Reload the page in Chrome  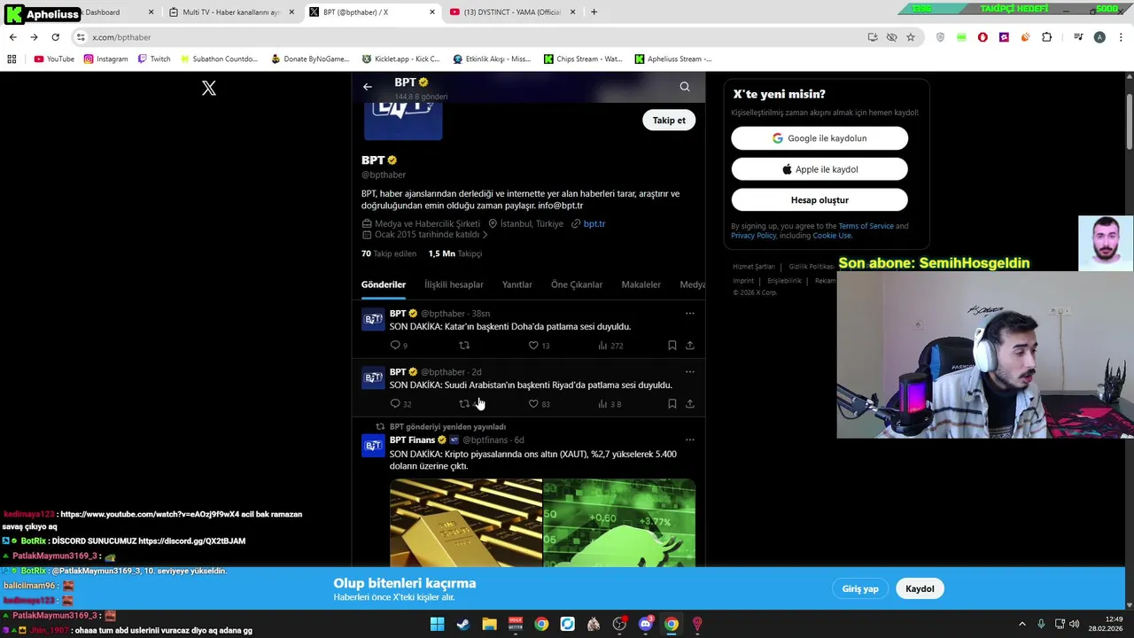click(x=55, y=37)
